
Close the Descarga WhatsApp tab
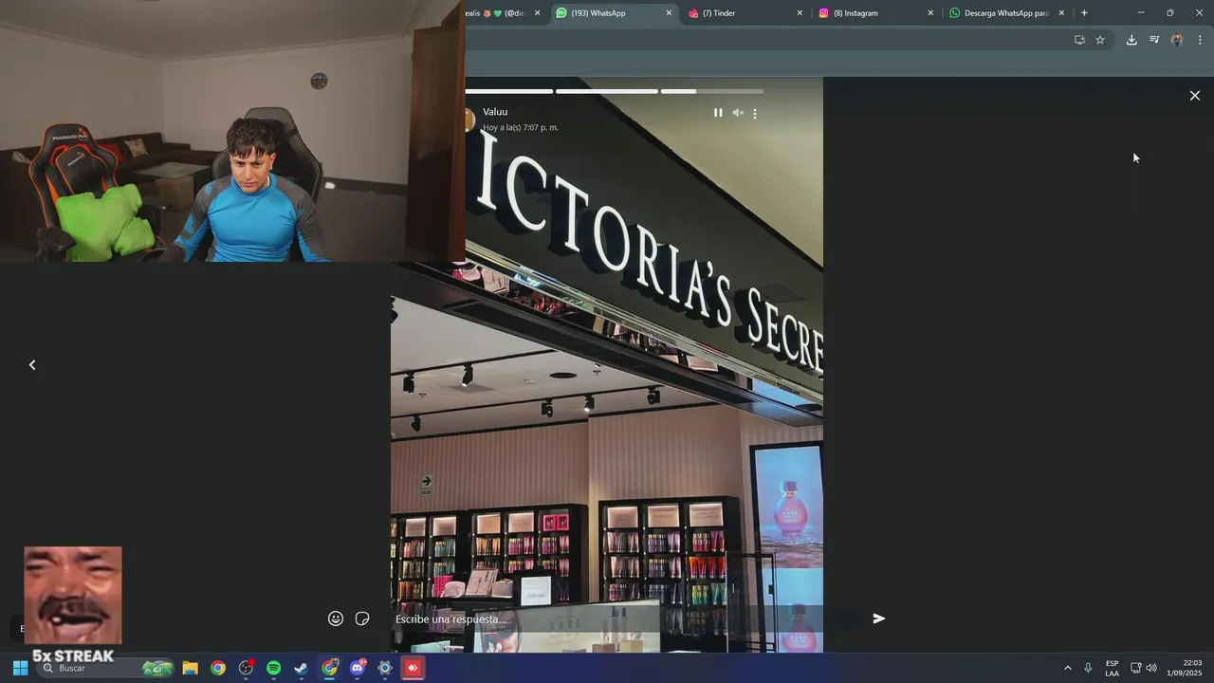point(1061,13)
